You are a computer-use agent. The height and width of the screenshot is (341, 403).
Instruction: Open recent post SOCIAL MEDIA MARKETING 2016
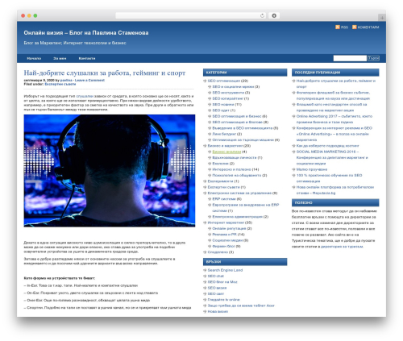click(332, 157)
